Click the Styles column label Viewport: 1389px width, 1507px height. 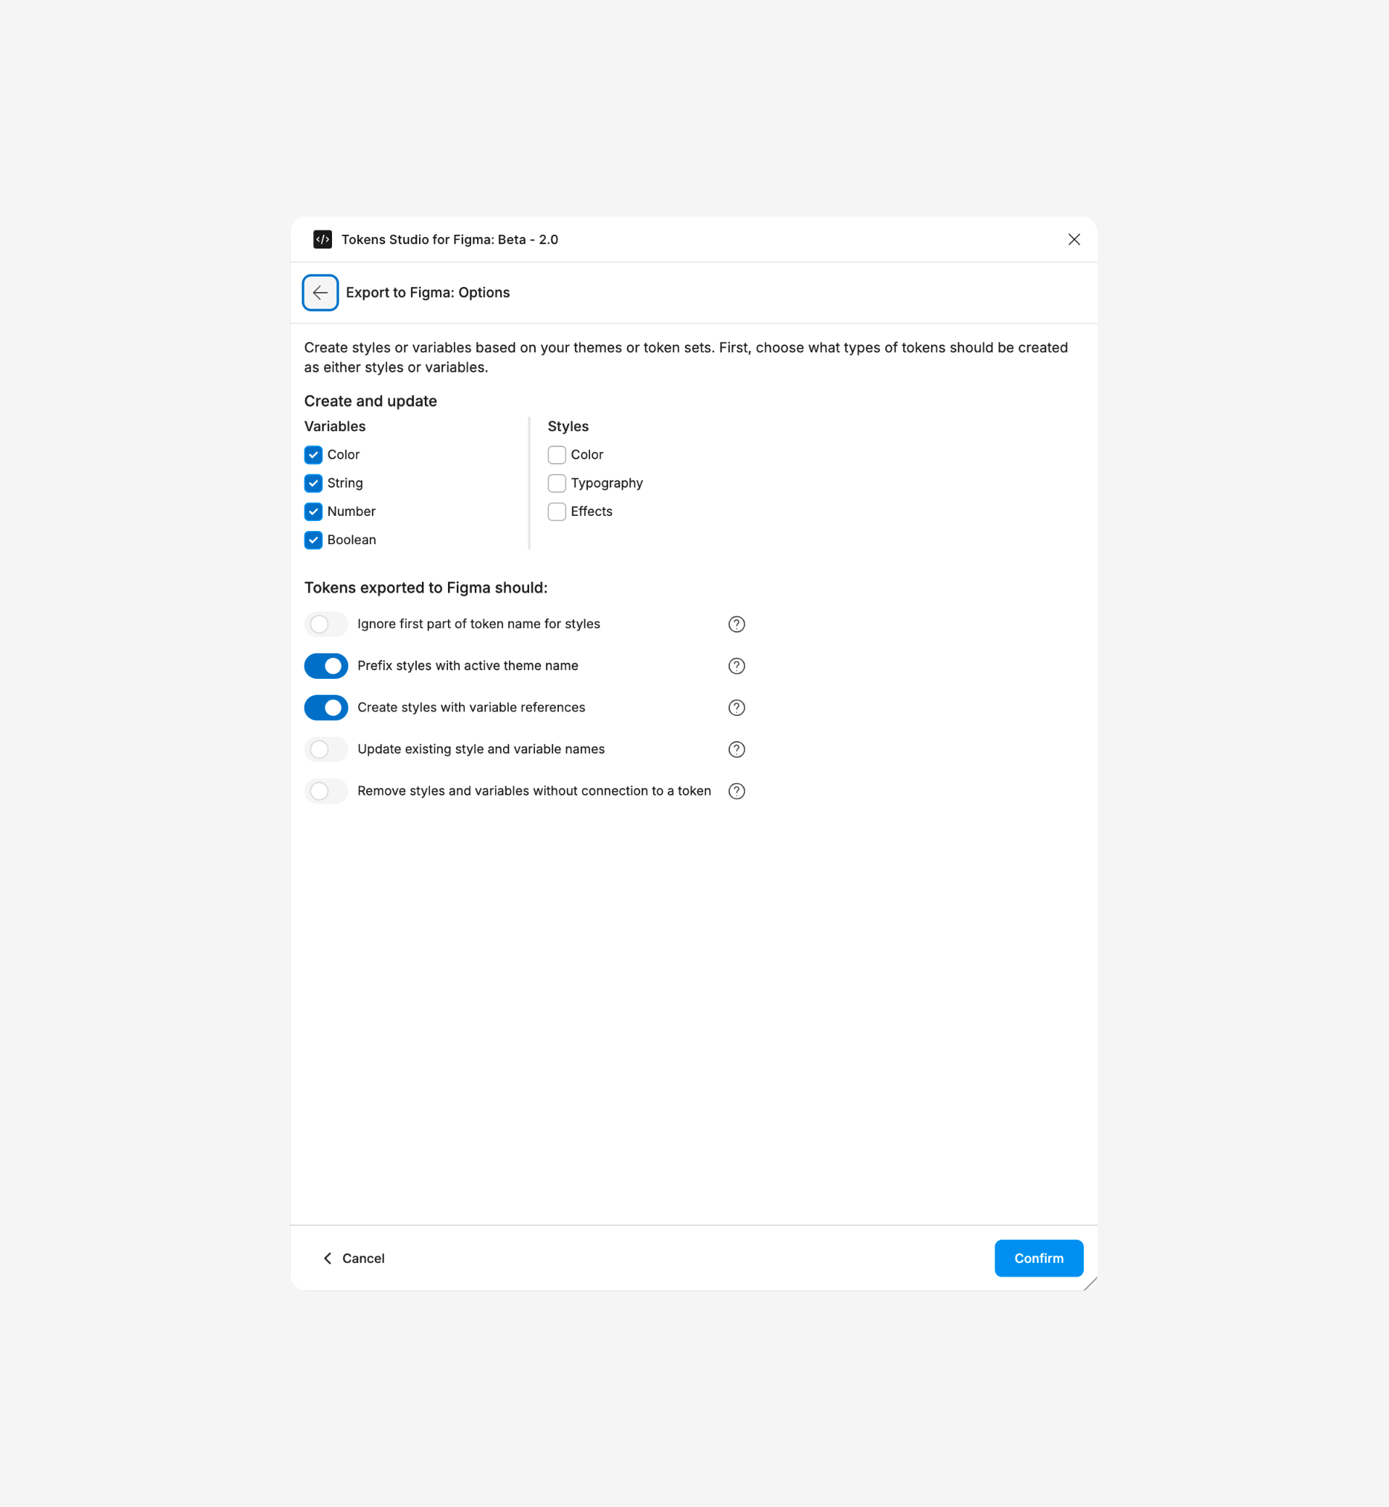[x=568, y=427]
